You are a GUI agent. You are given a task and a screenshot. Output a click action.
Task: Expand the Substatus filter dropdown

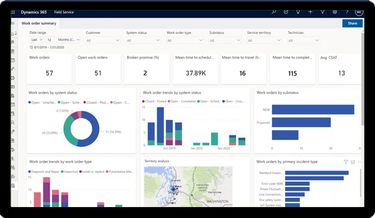pos(225,40)
